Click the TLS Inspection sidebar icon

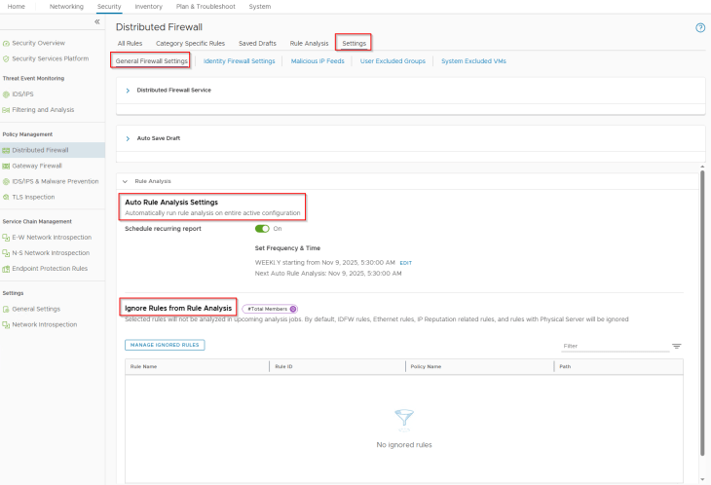point(6,197)
